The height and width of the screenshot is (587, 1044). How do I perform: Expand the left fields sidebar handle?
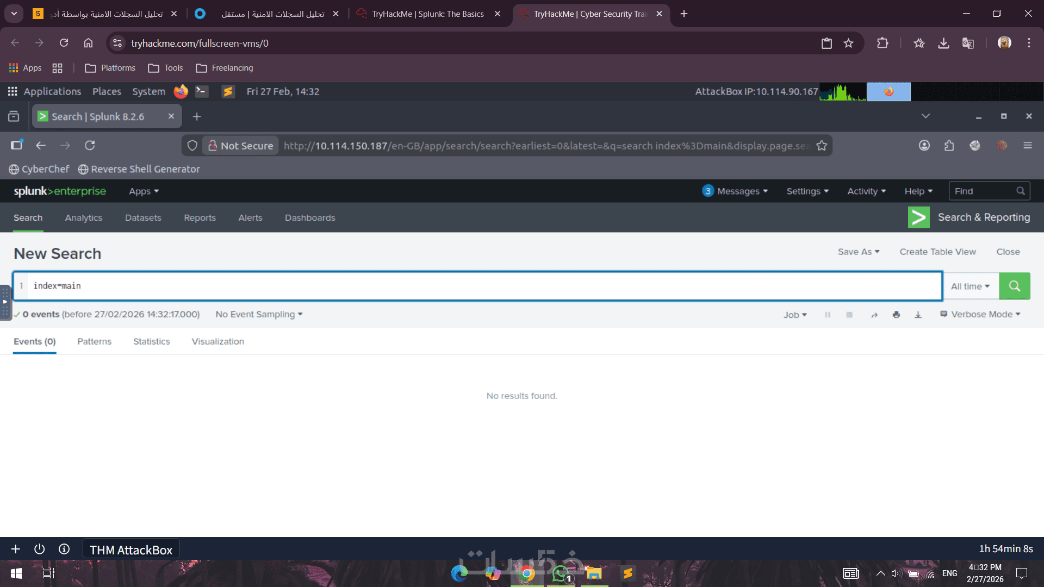pyautogui.click(x=5, y=302)
